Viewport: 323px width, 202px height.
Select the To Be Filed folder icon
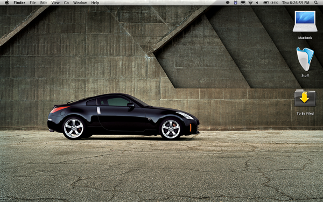(x=305, y=98)
